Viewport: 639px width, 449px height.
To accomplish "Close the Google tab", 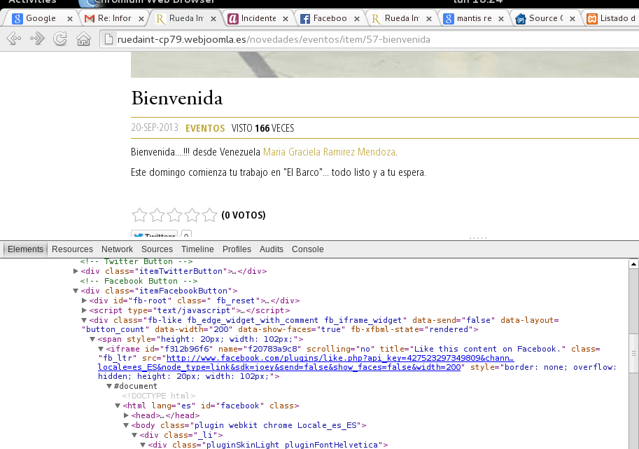I will click(x=70, y=19).
